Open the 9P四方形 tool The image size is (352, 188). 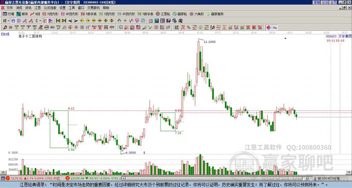(x=69, y=14)
